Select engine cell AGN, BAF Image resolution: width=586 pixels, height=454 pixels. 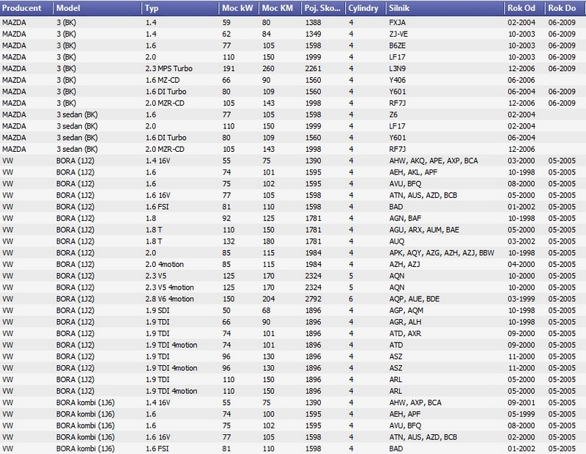405,219
